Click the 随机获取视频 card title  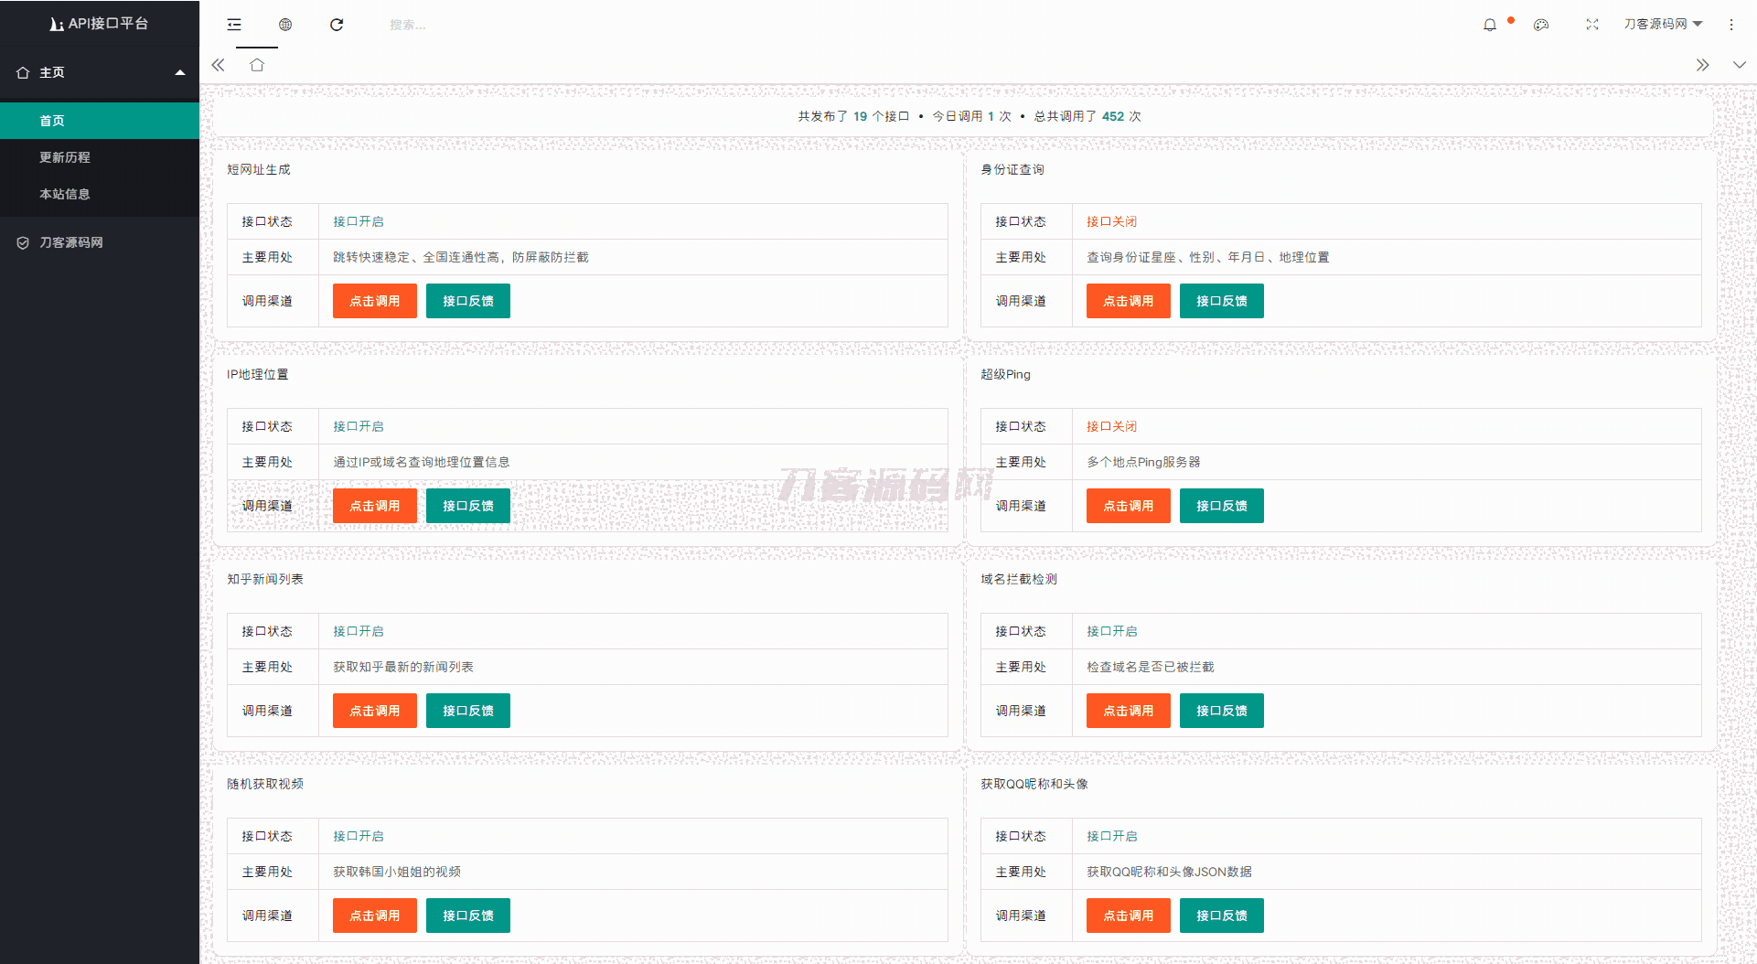coord(265,784)
